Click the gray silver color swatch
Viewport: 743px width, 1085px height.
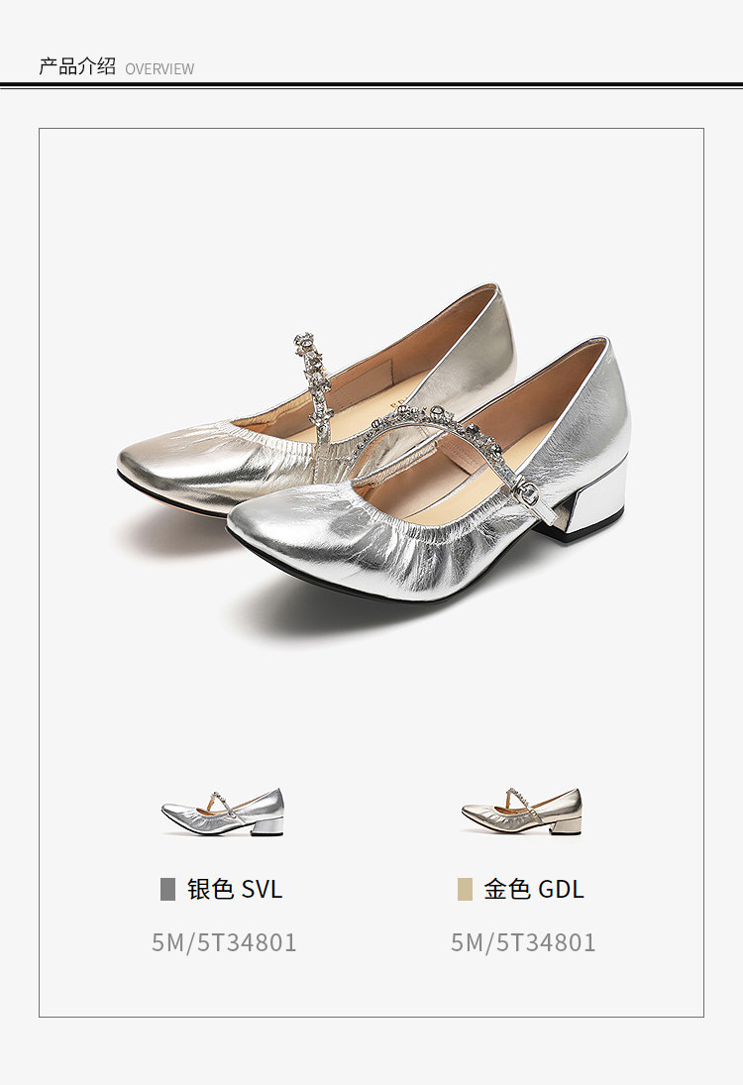coord(167,889)
